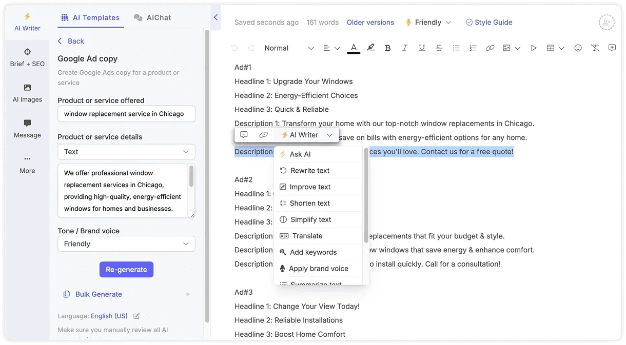This screenshot has width=626, height=345.
Task: Open the AI Writer sidebar section
Action: coord(27,23)
